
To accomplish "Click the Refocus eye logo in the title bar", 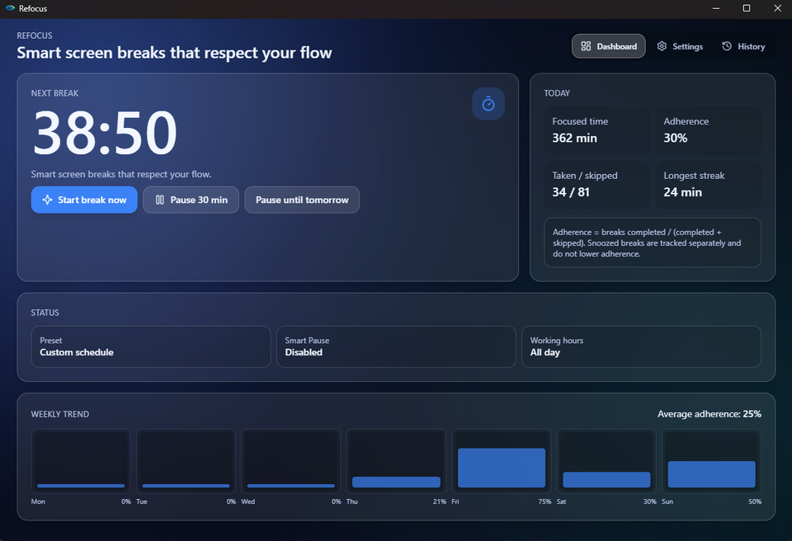I will (10, 8).
